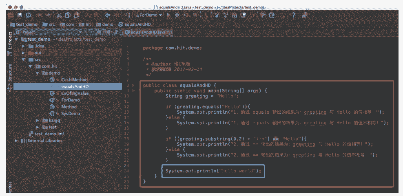Screen dimensions: 403x196
Task: Click the Run button in toolbar
Action: click(168, 15)
